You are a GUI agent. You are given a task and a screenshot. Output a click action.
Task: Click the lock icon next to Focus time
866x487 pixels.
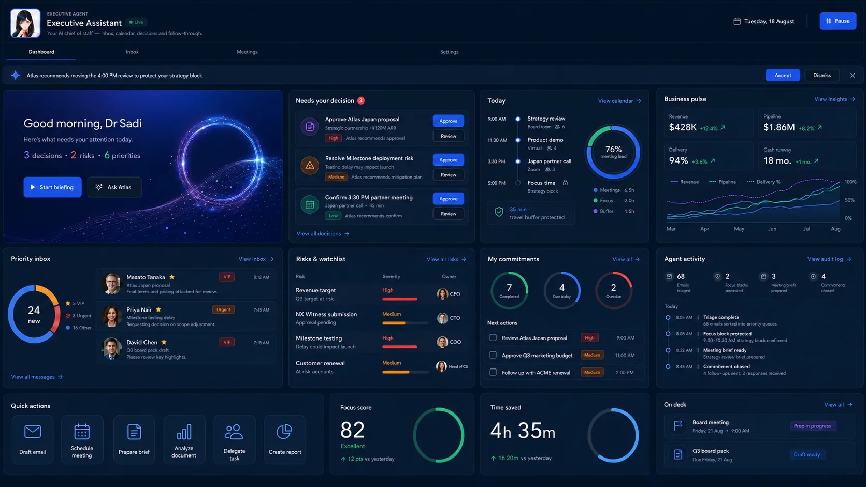point(565,183)
